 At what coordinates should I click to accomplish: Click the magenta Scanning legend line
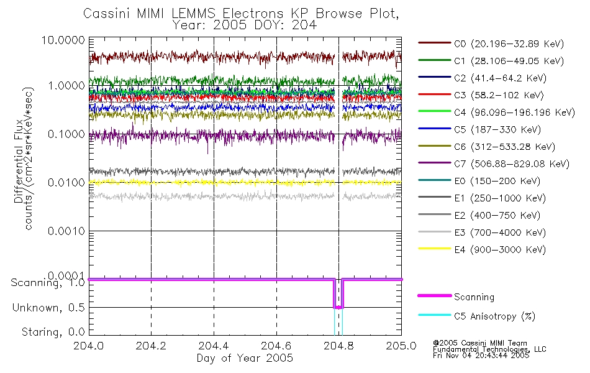(434, 296)
